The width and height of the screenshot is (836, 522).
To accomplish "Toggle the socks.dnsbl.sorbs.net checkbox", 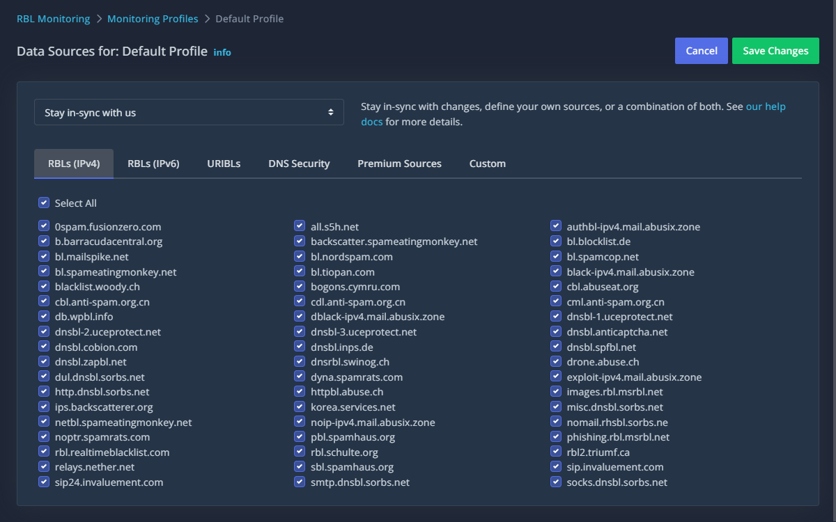I will pos(555,481).
